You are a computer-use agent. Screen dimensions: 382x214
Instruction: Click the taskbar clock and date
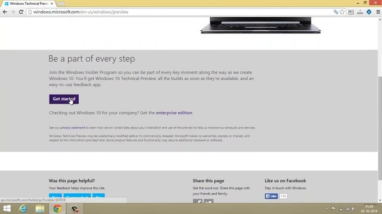click(x=369, y=209)
